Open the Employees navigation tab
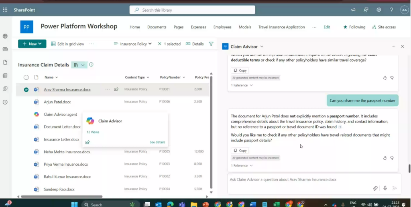Viewport: 411px width, 207px height. point(222,27)
